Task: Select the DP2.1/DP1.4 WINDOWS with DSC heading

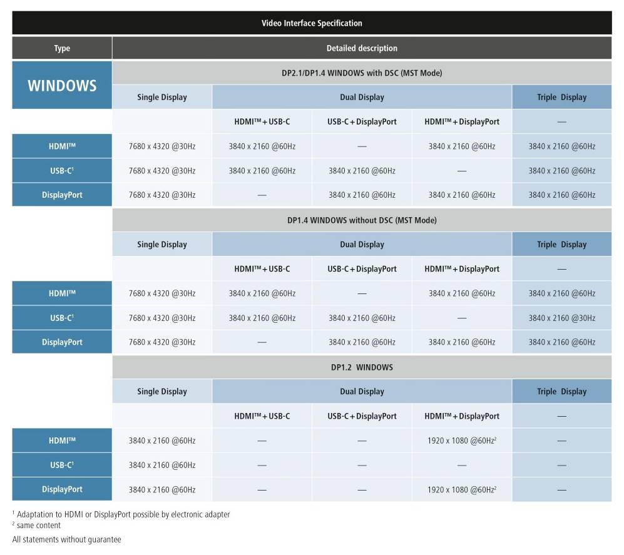Action: (362, 73)
